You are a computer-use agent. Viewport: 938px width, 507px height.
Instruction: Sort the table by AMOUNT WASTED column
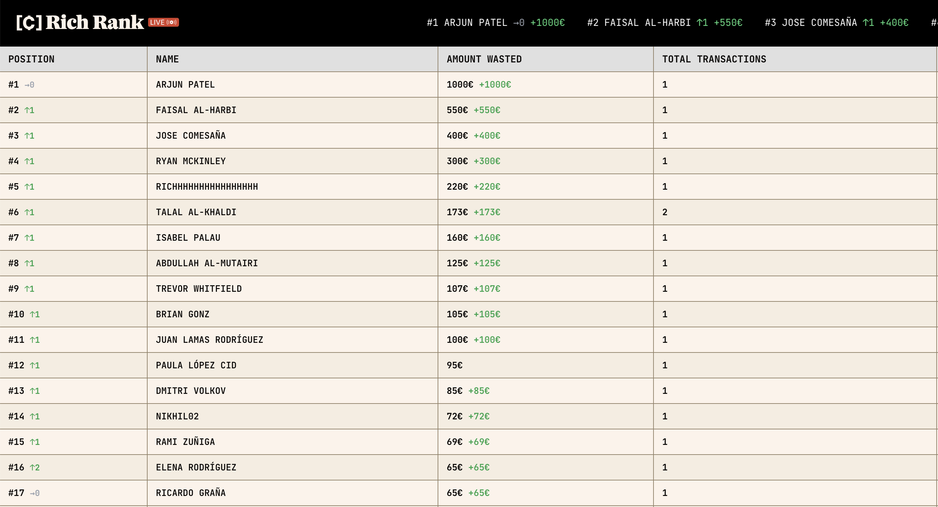[x=484, y=59]
